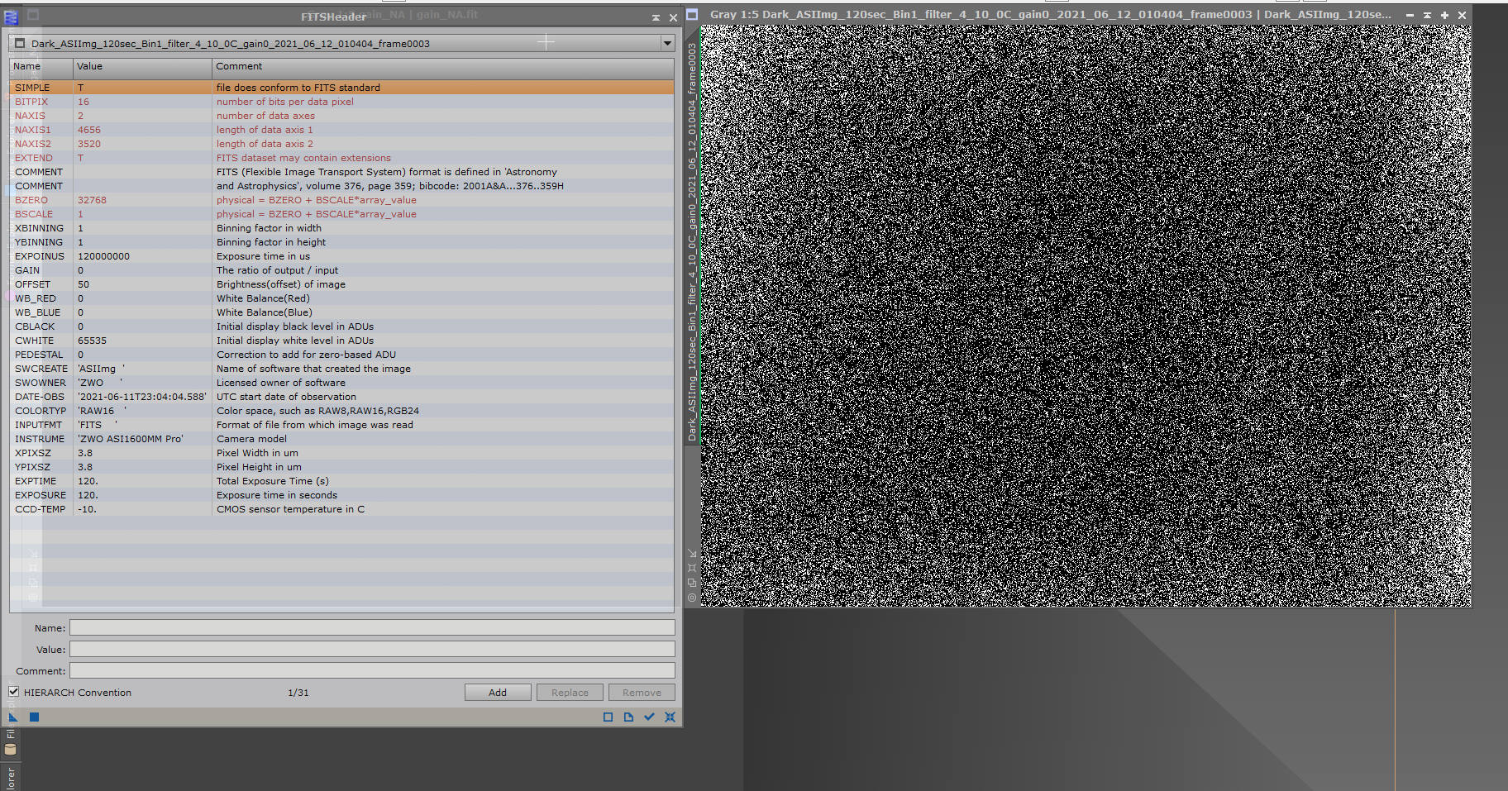The width and height of the screenshot is (1508, 791).
Task: Click the Add button
Action: [x=498, y=693]
